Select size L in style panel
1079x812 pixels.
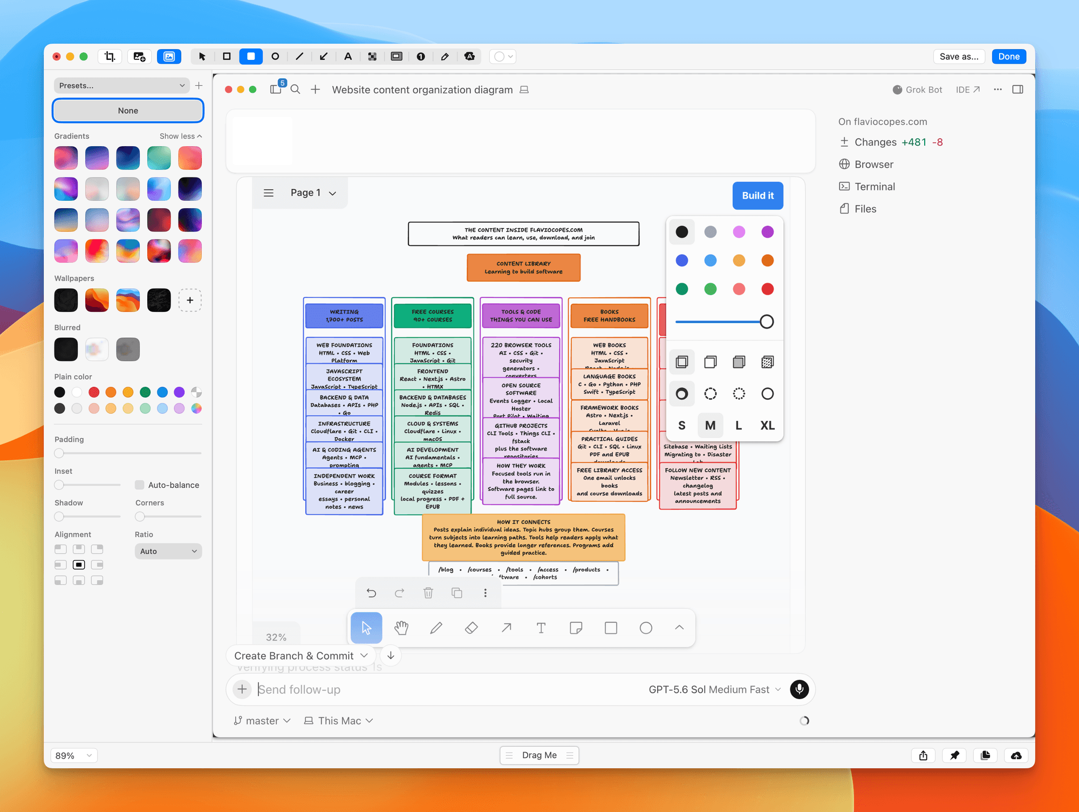coord(739,426)
